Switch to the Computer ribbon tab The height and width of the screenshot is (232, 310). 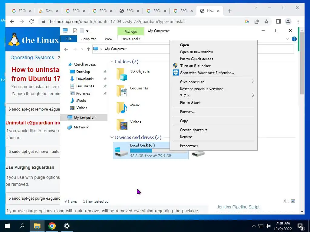point(89,39)
